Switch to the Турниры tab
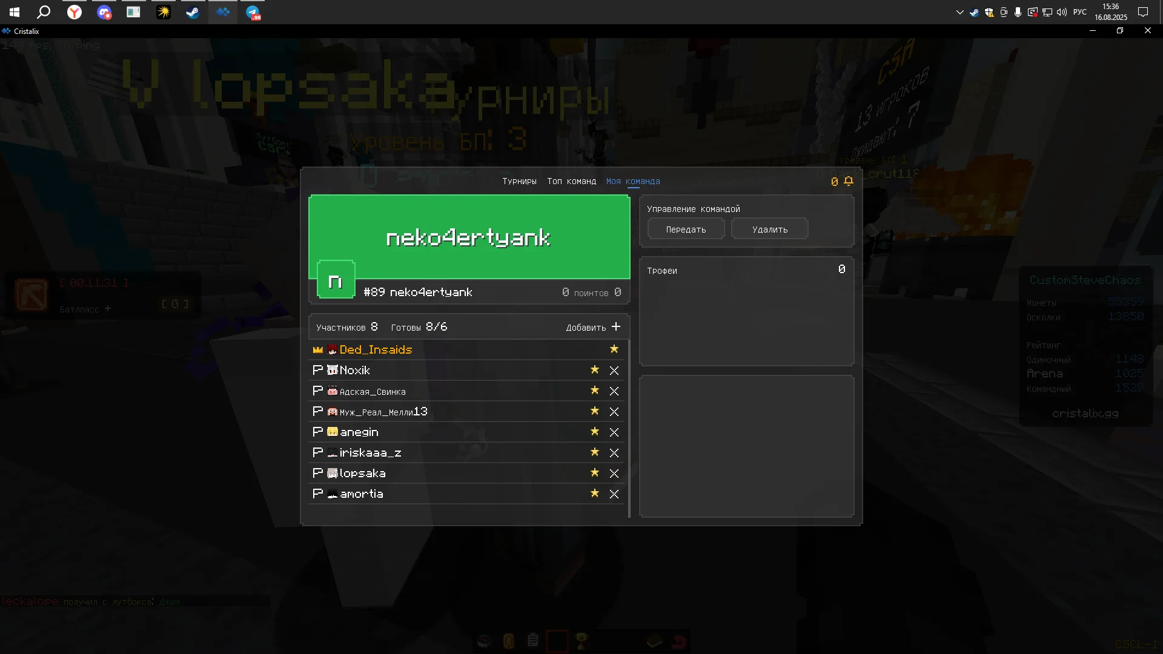The height and width of the screenshot is (654, 1163). click(519, 182)
